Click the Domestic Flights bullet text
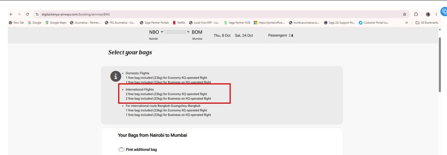 [137, 73]
